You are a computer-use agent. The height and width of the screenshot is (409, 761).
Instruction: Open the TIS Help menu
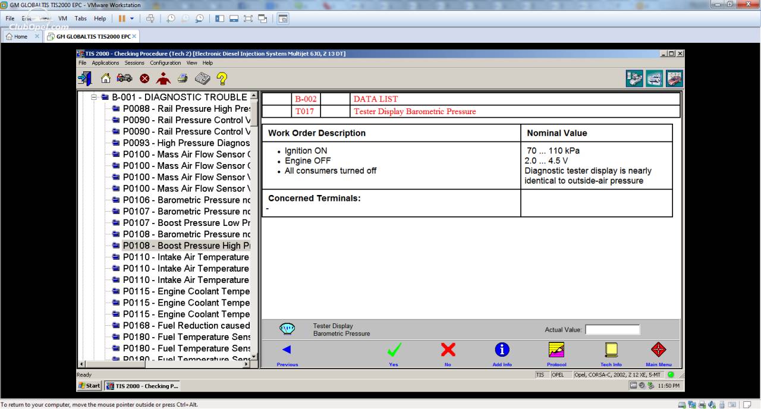[x=207, y=63]
